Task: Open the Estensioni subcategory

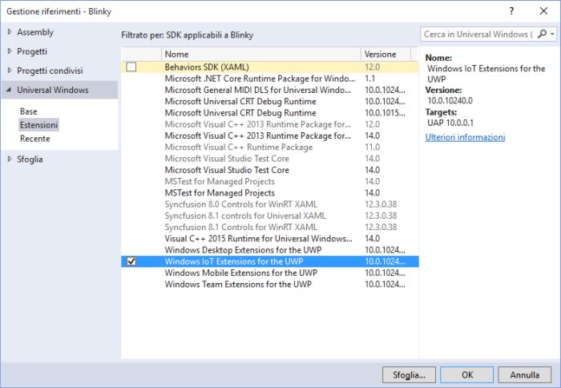Action: click(38, 125)
